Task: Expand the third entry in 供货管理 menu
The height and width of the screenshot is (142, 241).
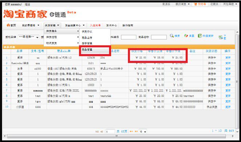Action: pyautogui.click(x=62, y=43)
